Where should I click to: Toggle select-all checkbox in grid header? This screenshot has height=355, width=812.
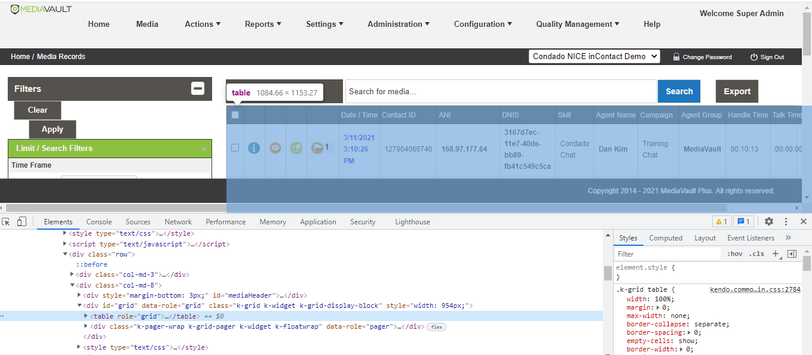[235, 115]
